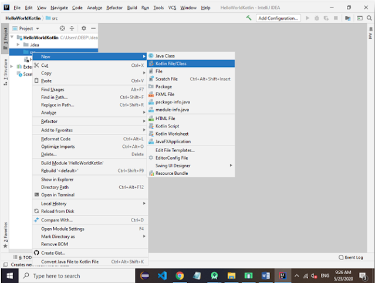375x283 pixels.
Task: Choose Scratch File from New submenu
Action: pyautogui.click(x=191, y=79)
